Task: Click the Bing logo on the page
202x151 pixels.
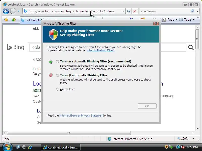Action: point(15,47)
